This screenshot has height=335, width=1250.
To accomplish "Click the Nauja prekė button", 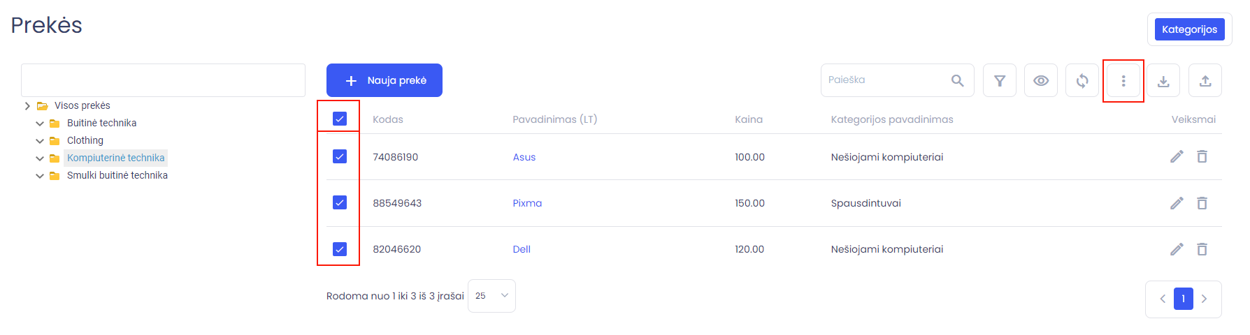I will (385, 80).
